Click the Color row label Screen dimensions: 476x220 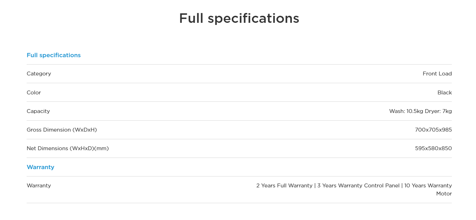tap(34, 93)
